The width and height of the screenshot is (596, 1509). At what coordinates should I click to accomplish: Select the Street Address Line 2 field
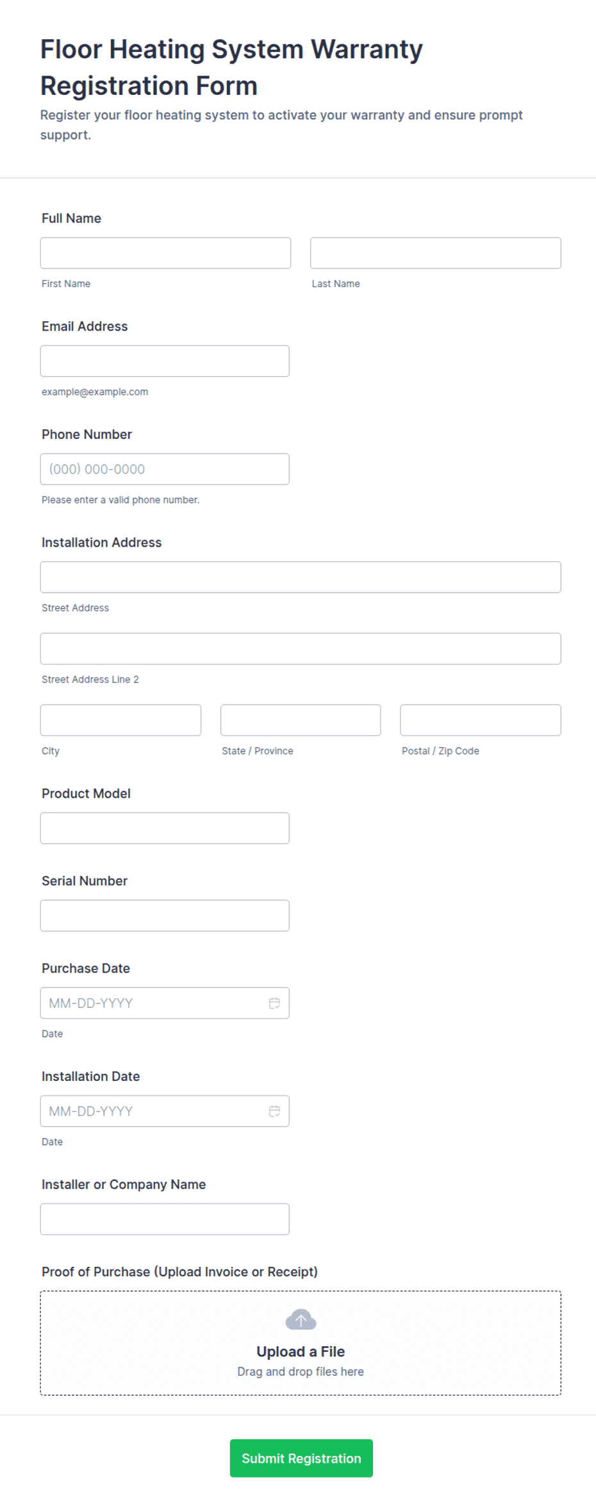tap(301, 648)
